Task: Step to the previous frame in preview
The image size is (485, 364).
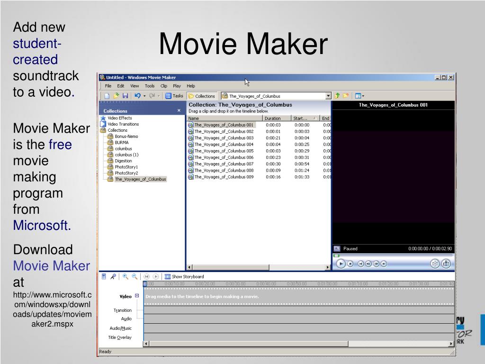Action: pos(368,264)
